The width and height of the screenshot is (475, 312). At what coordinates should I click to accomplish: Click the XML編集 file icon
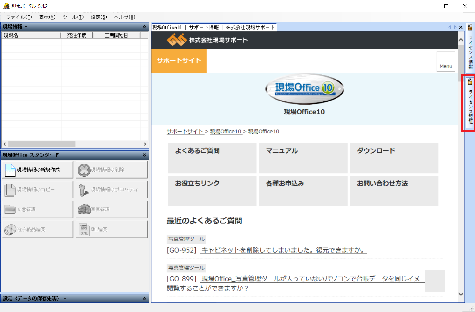(84, 229)
